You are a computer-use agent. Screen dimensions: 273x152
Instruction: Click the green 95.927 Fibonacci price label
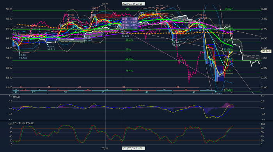click(229, 9)
